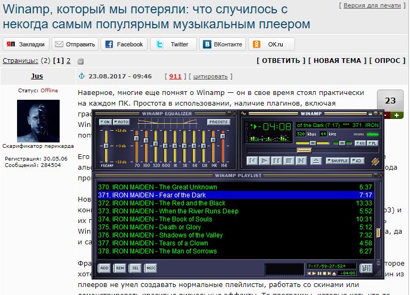
Task: Open the equalizer PRESETS menu
Action: click(x=219, y=122)
